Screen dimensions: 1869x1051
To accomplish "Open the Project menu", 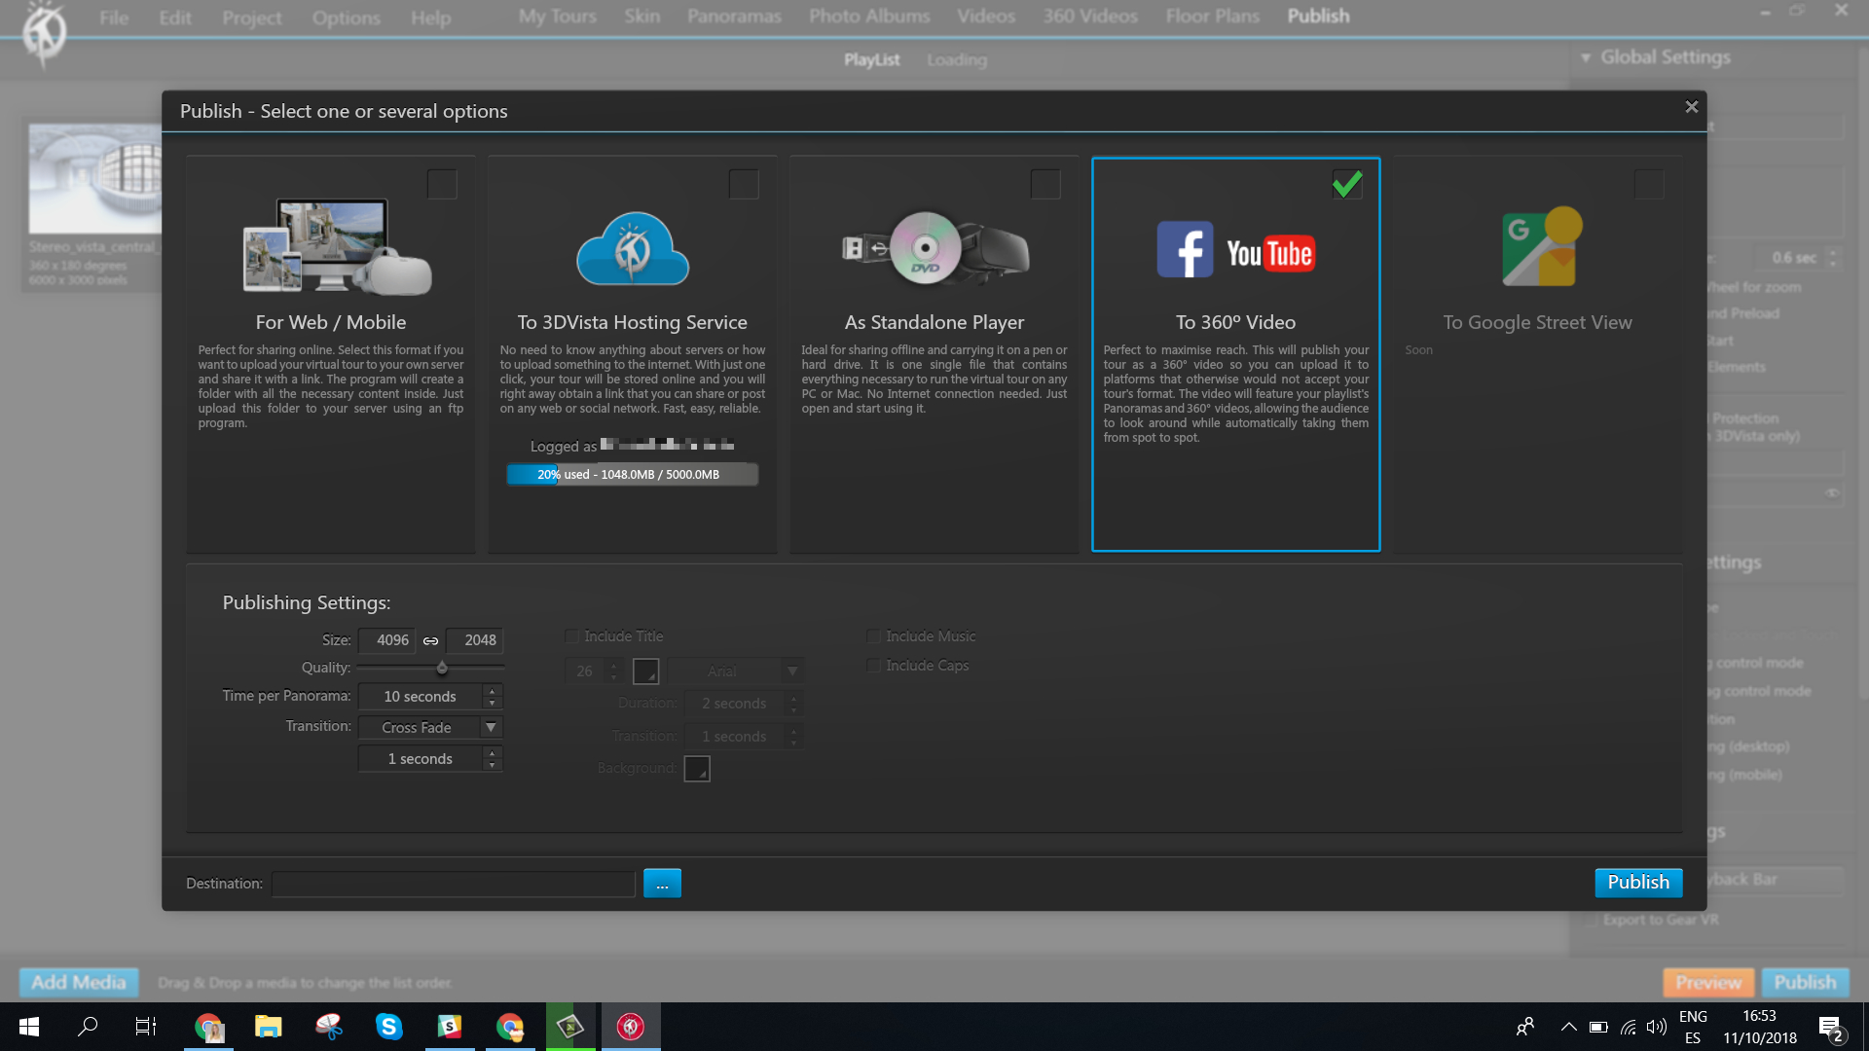I will 252,18.
